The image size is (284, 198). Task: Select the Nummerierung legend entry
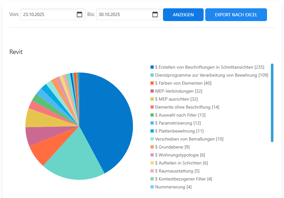click(173, 187)
